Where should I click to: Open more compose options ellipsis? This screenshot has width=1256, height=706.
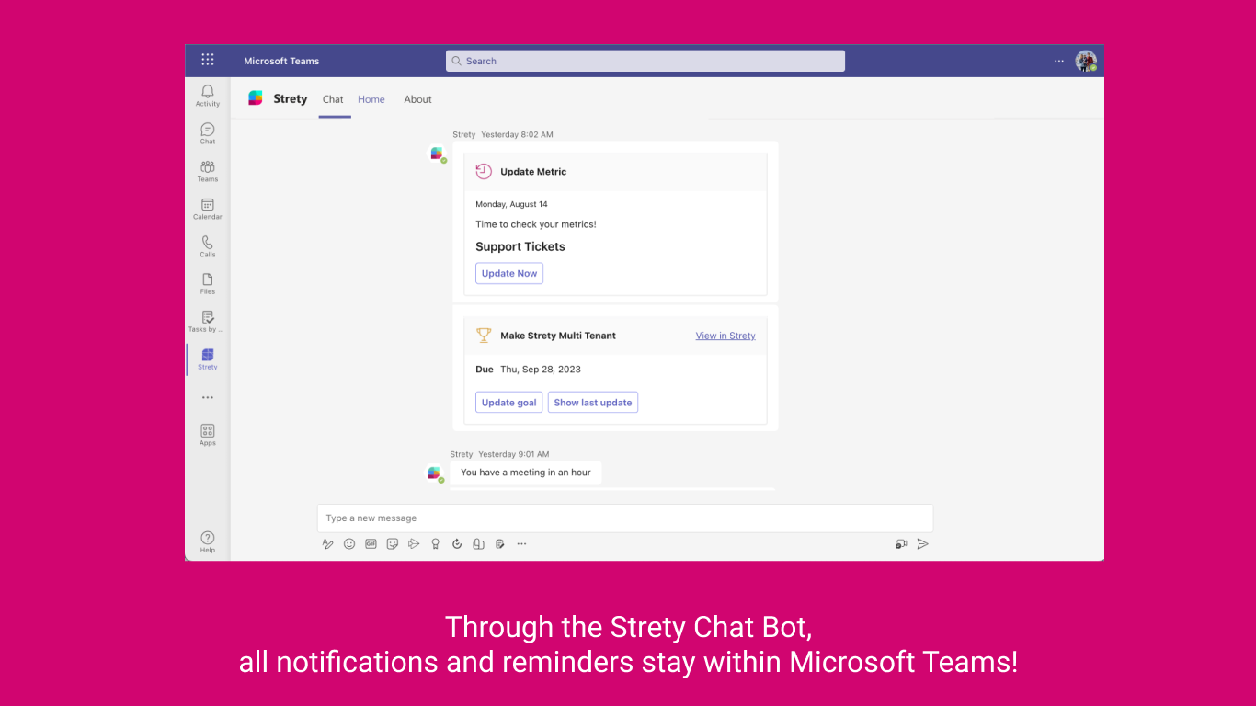pyautogui.click(x=521, y=543)
